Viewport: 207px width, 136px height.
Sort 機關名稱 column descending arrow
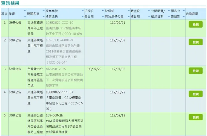point(44,16)
